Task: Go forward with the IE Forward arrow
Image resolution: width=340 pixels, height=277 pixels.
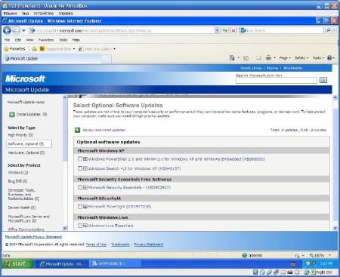Action: pos(16,30)
